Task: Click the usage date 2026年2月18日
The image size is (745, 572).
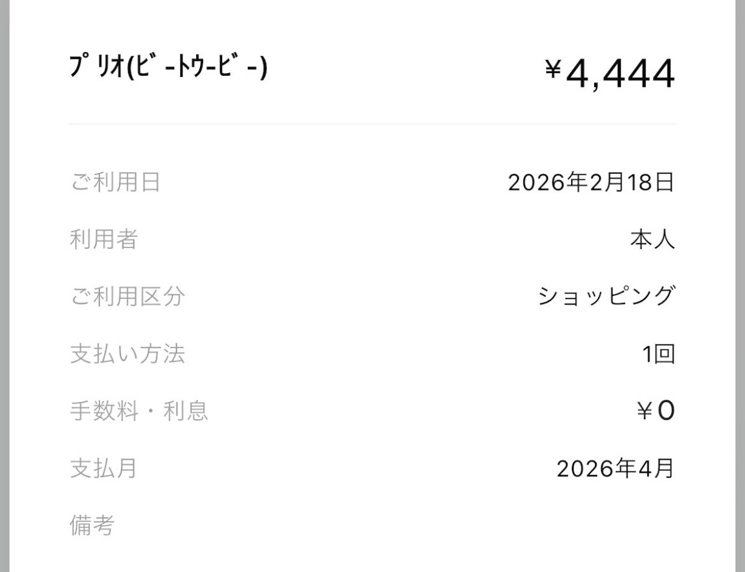Action: coord(590,182)
